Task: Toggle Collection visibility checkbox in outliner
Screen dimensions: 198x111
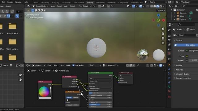Action: pos(197,10)
